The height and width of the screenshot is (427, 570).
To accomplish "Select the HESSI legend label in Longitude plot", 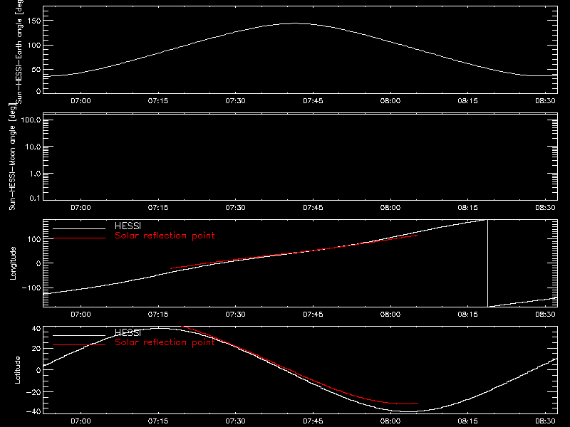I will tap(128, 226).
